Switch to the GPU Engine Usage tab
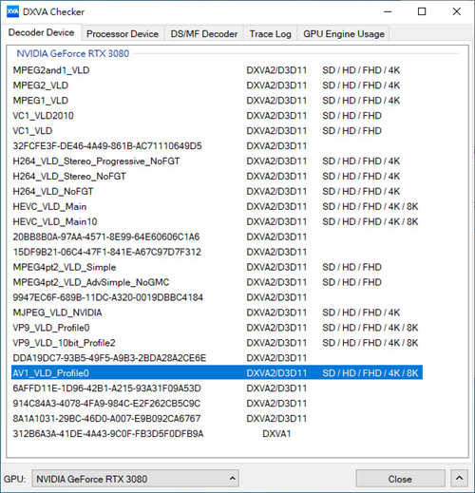The height and width of the screenshot is (493, 475). click(x=344, y=34)
